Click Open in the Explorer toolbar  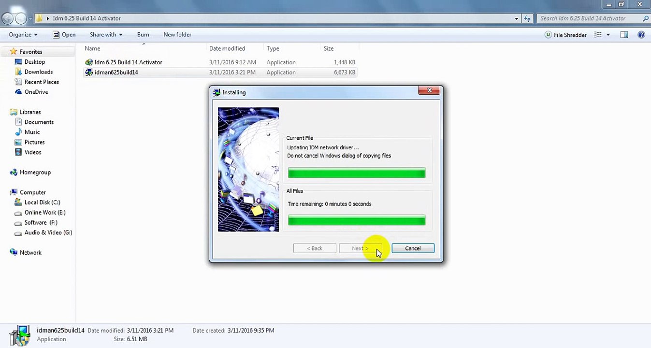point(64,35)
